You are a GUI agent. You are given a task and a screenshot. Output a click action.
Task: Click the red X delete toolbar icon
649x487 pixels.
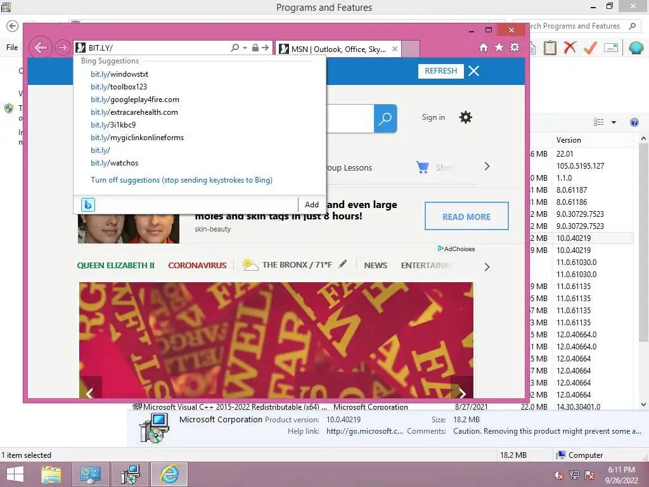570,48
